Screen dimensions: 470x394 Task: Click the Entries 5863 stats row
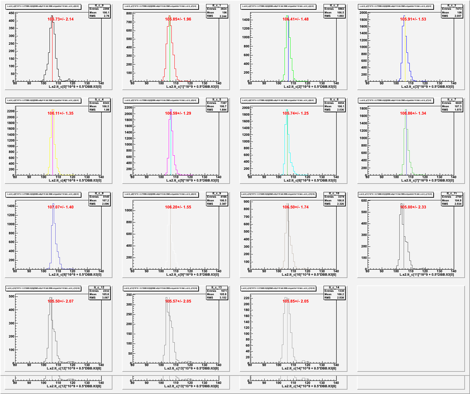tap(334, 9)
